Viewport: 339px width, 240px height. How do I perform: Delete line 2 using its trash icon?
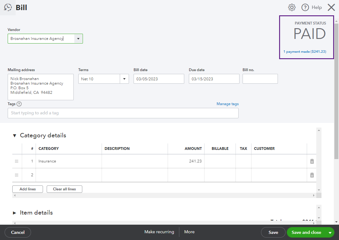pyautogui.click(x=312, y=175)
